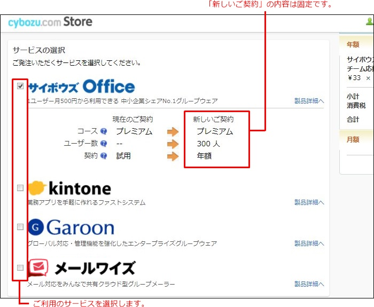Select the 年額 summary header
Screen dimensions: 374x307
tap(353, 44)
